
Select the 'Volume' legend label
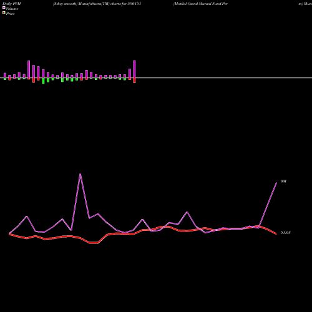coord(12,9)
